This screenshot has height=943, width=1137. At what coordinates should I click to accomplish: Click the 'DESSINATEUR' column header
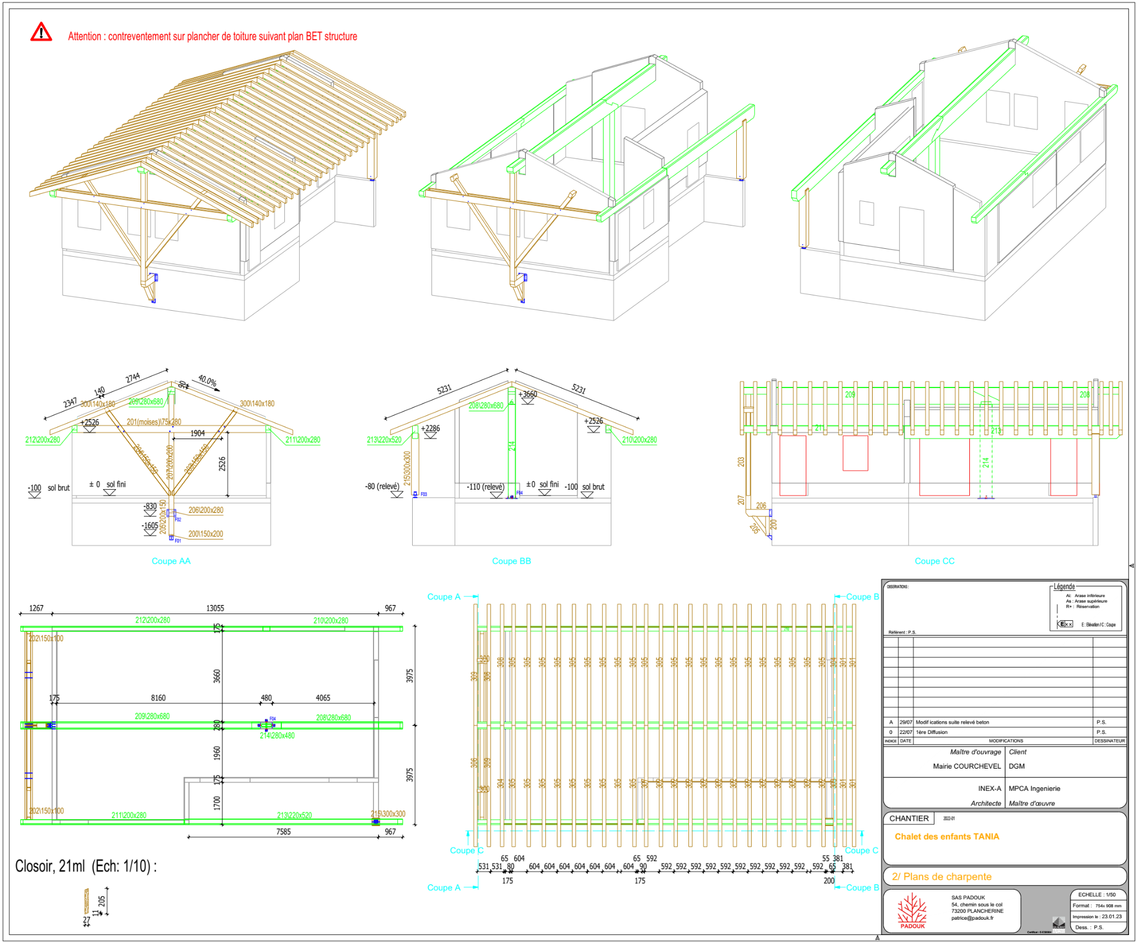[1110, 741]
